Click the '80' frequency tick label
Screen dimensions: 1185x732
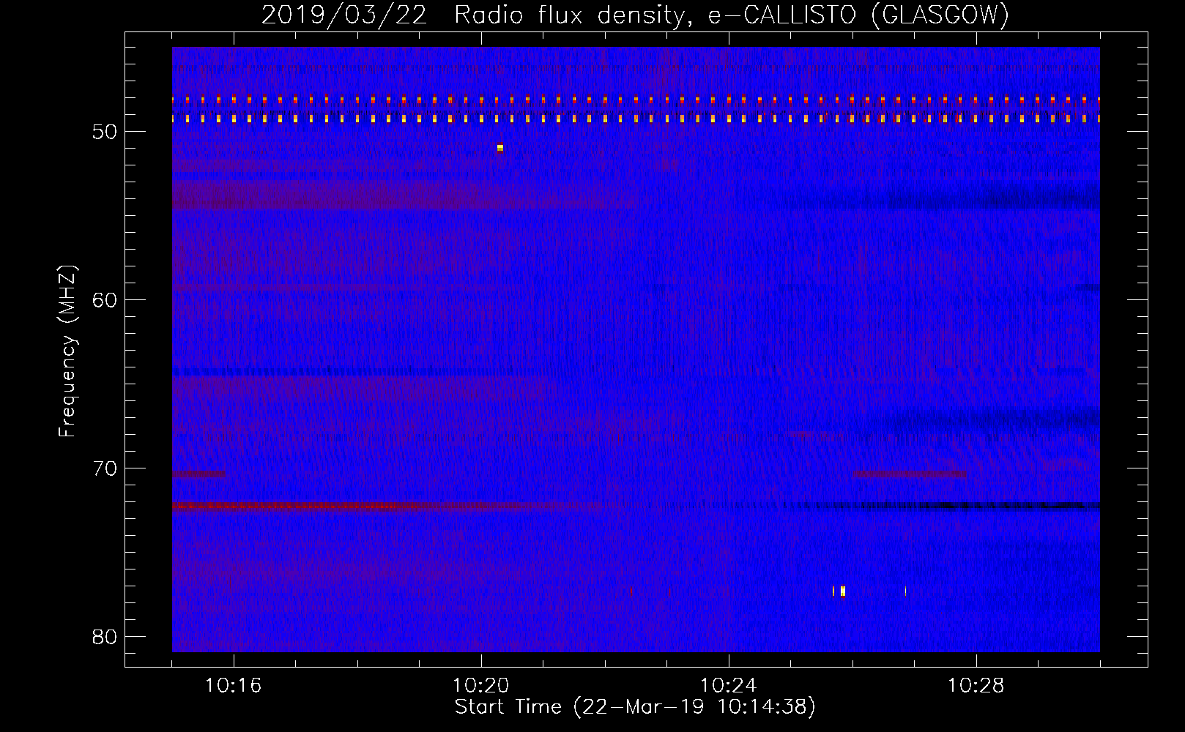(105, 637)
